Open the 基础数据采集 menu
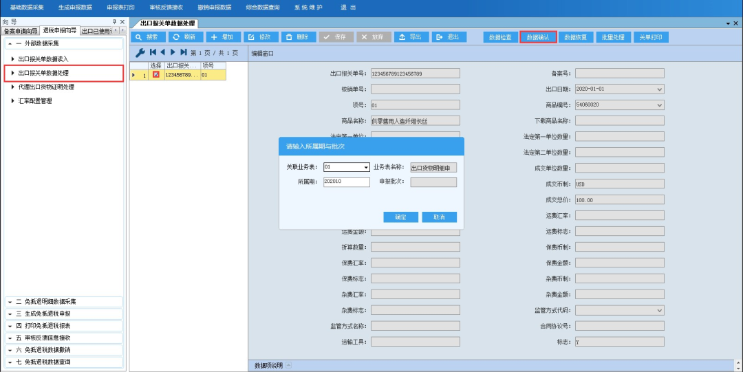Viewport: 743px width, 372px height. point(27,8)
